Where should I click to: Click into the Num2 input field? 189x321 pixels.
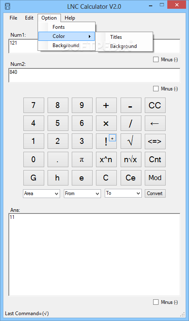(94, 75)
